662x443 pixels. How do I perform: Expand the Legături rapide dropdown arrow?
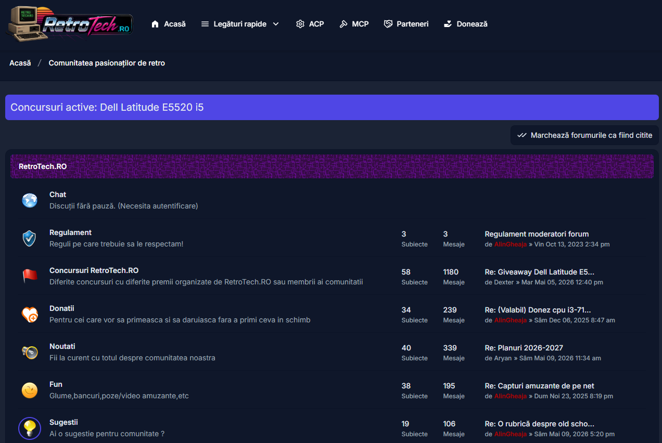276,24
